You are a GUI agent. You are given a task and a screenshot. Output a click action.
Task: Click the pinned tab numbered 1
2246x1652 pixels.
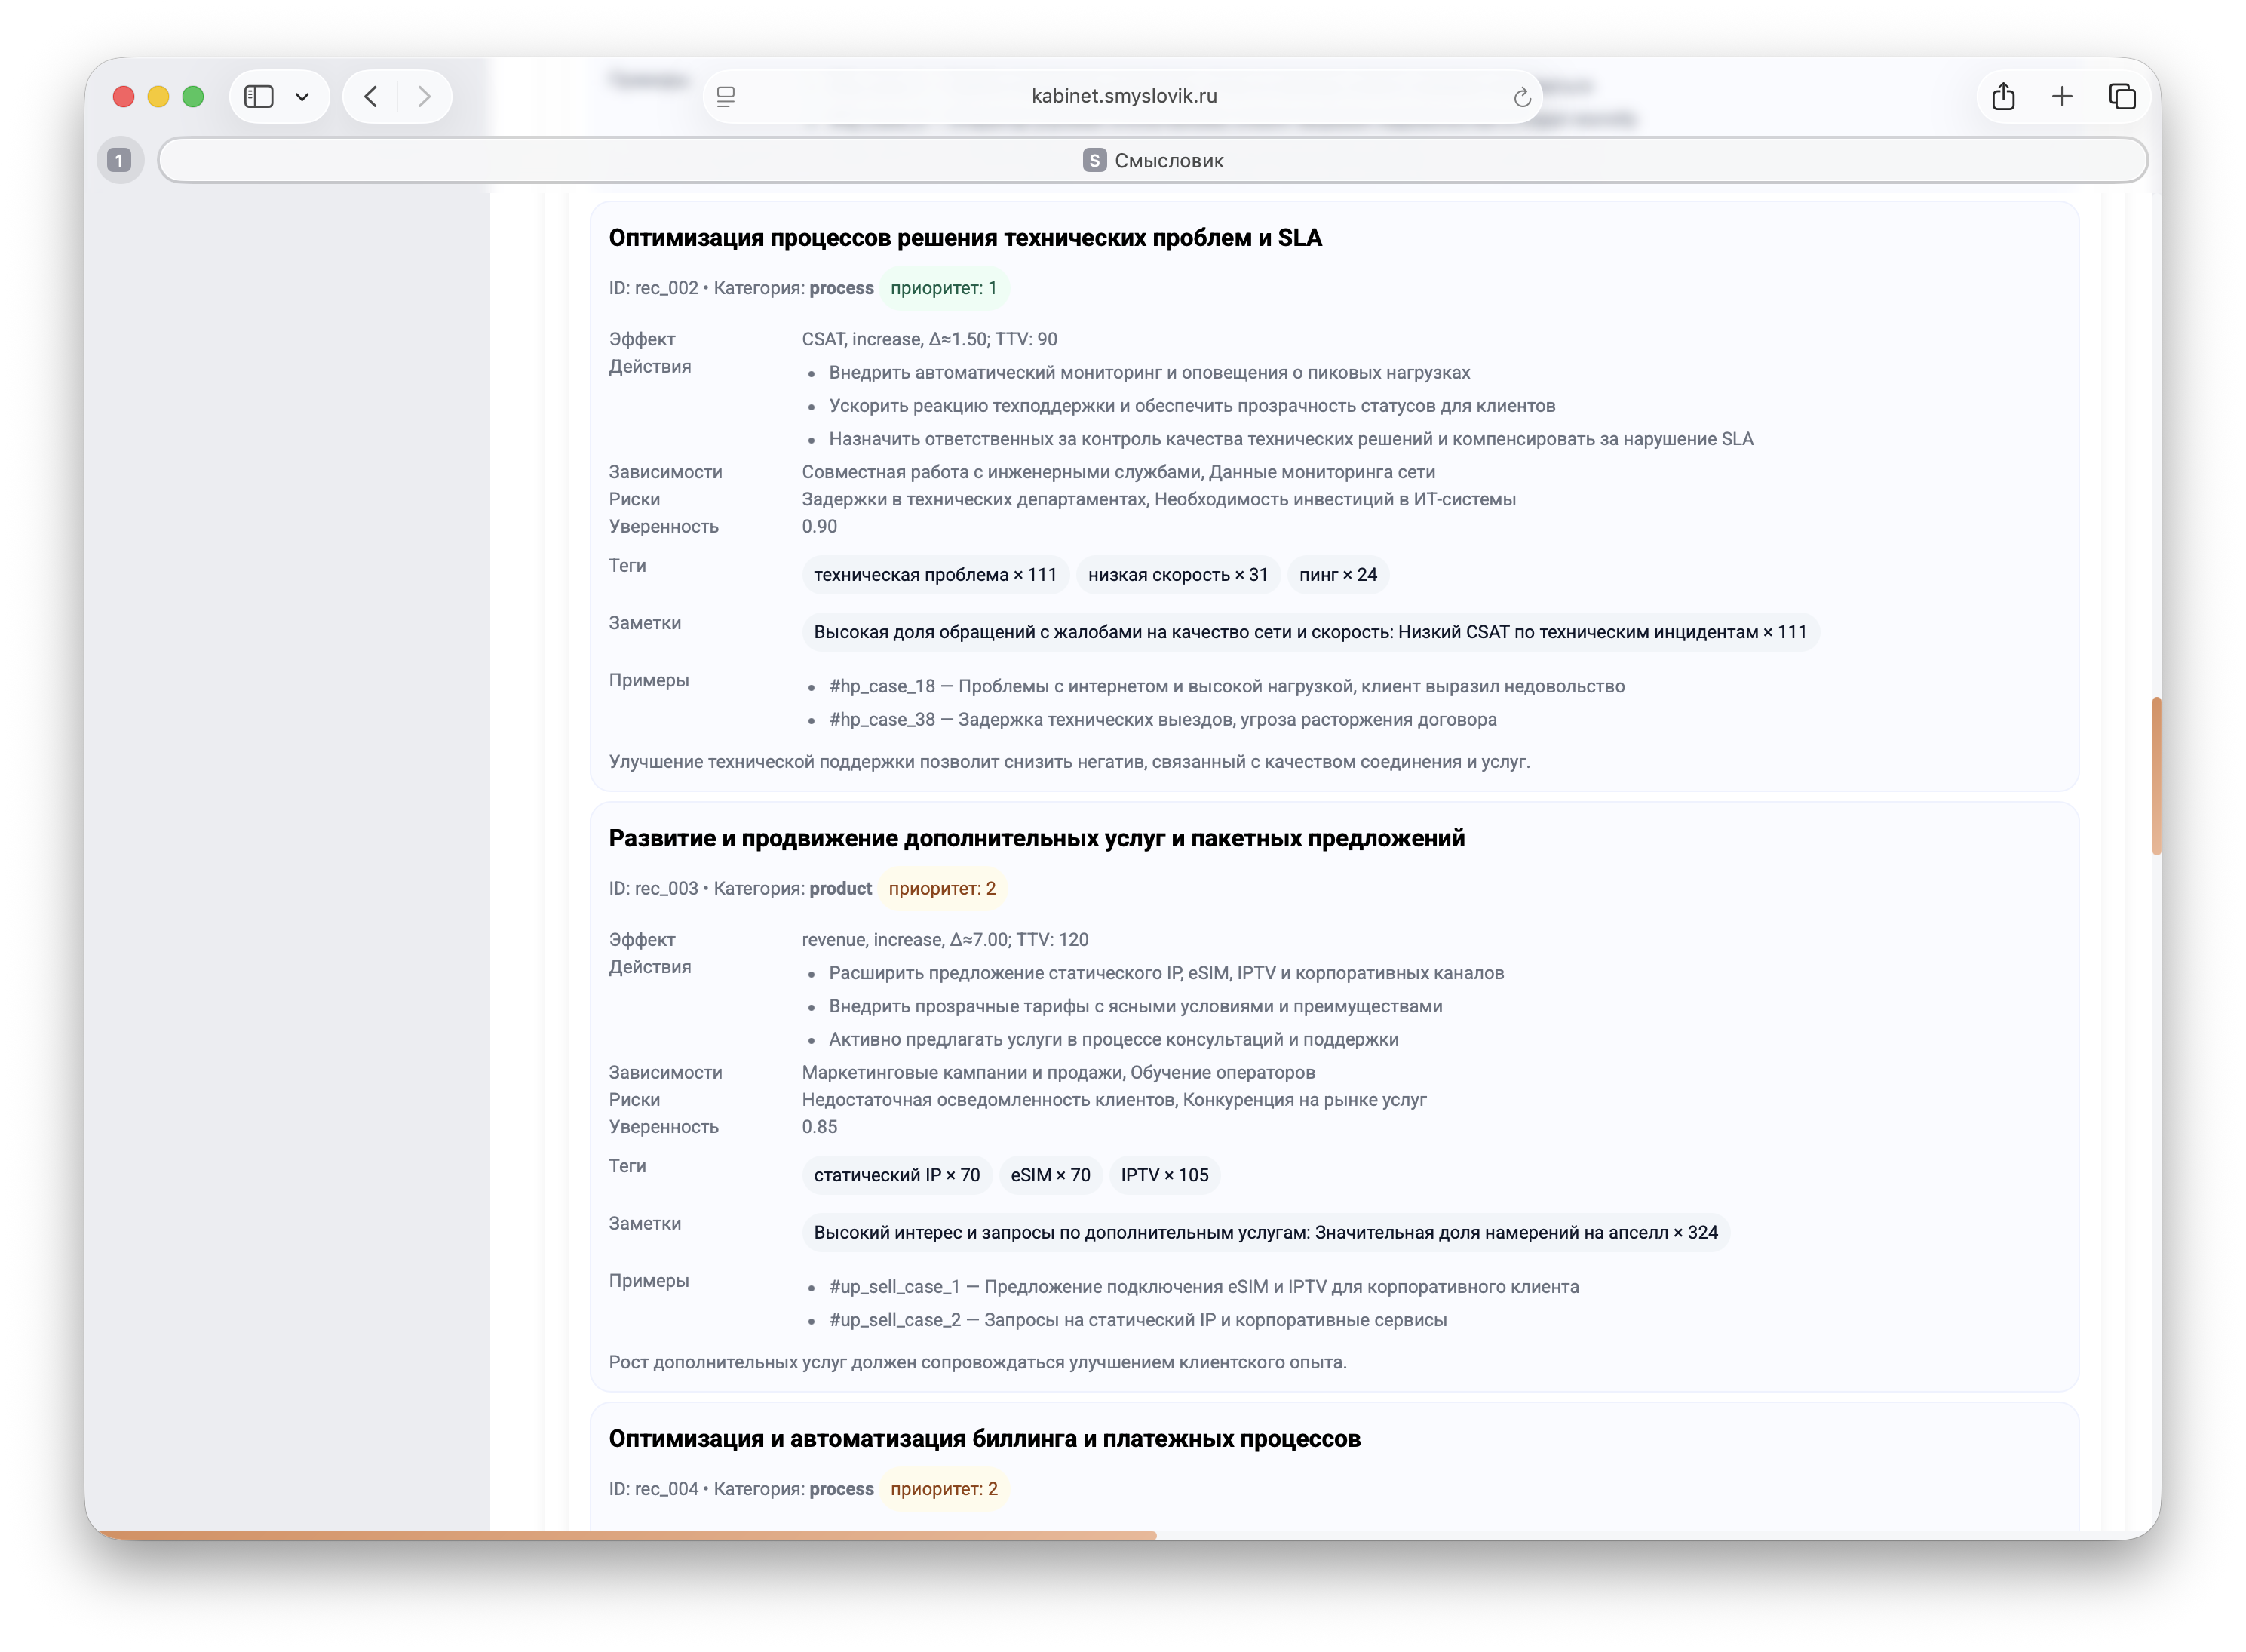tap(120, 160)
